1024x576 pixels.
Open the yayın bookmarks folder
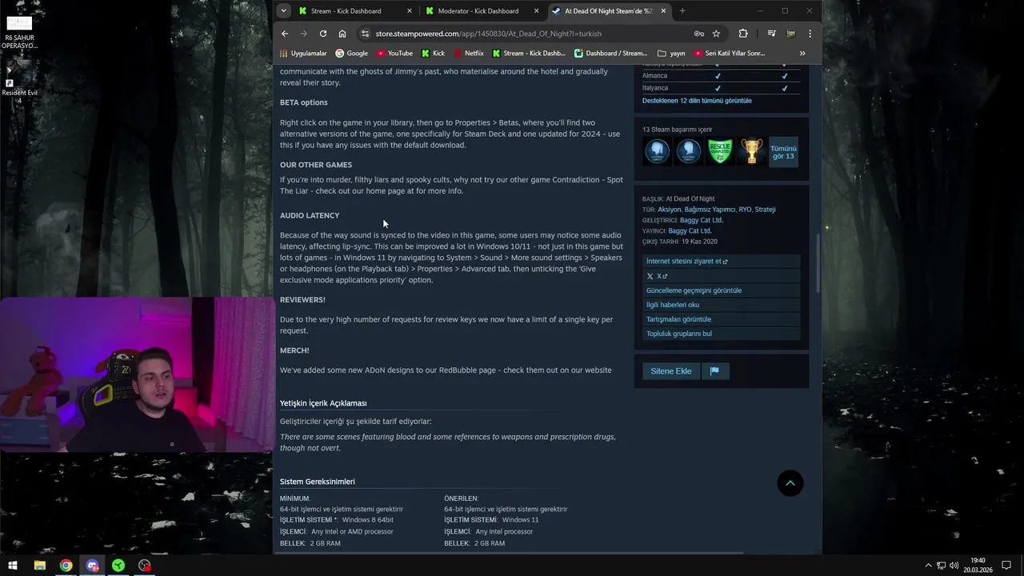coord(671,54)
